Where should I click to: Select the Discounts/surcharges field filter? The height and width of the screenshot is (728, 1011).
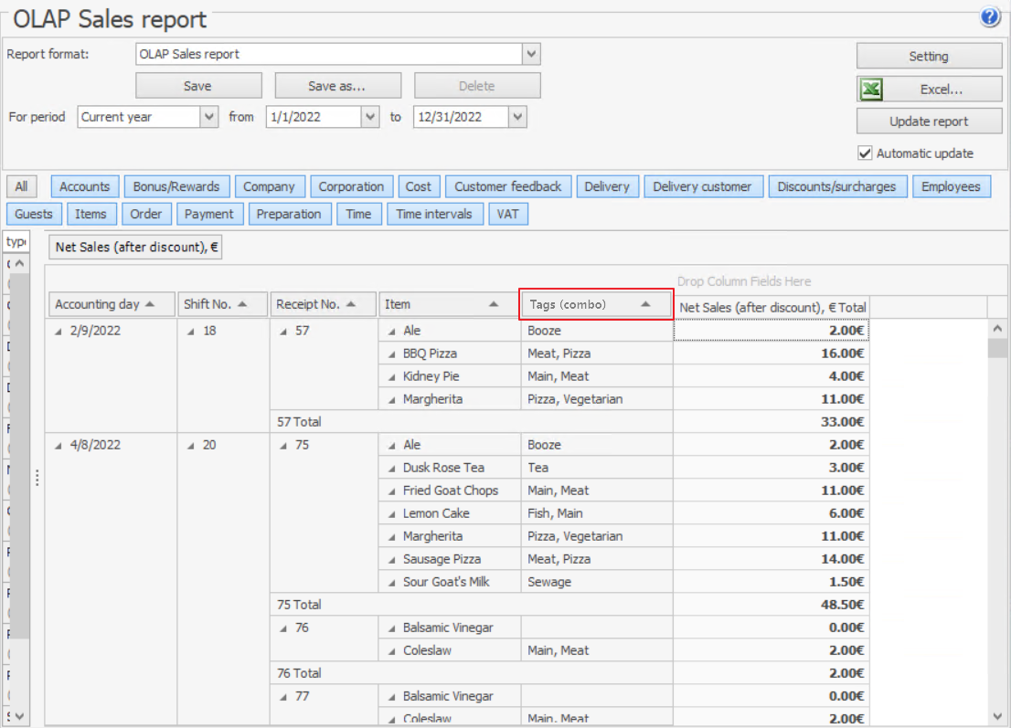838,186
